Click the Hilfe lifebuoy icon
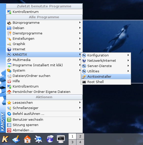This screenshot has height=145, width=143. (x=9, y=81)
